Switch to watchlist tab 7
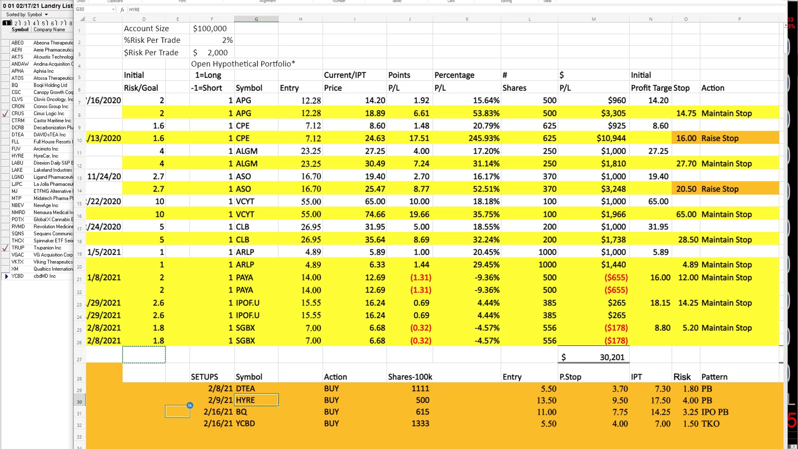 pyautogui.click(x=62, y=23)
